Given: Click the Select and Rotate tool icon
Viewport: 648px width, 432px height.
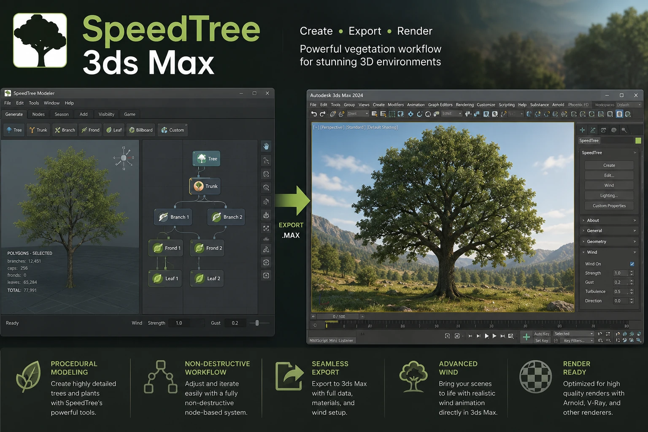Looking at the screenshot, I should (x=419, y=114).
